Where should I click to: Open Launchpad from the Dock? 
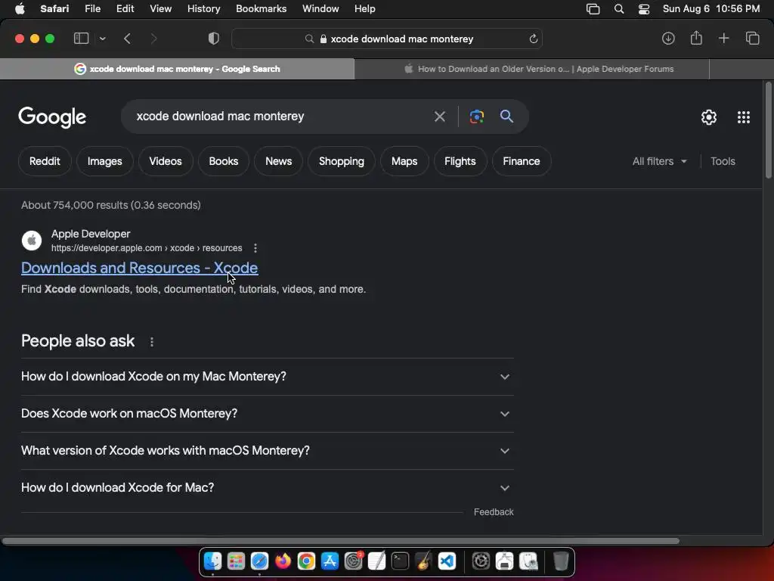pos(236,561)
